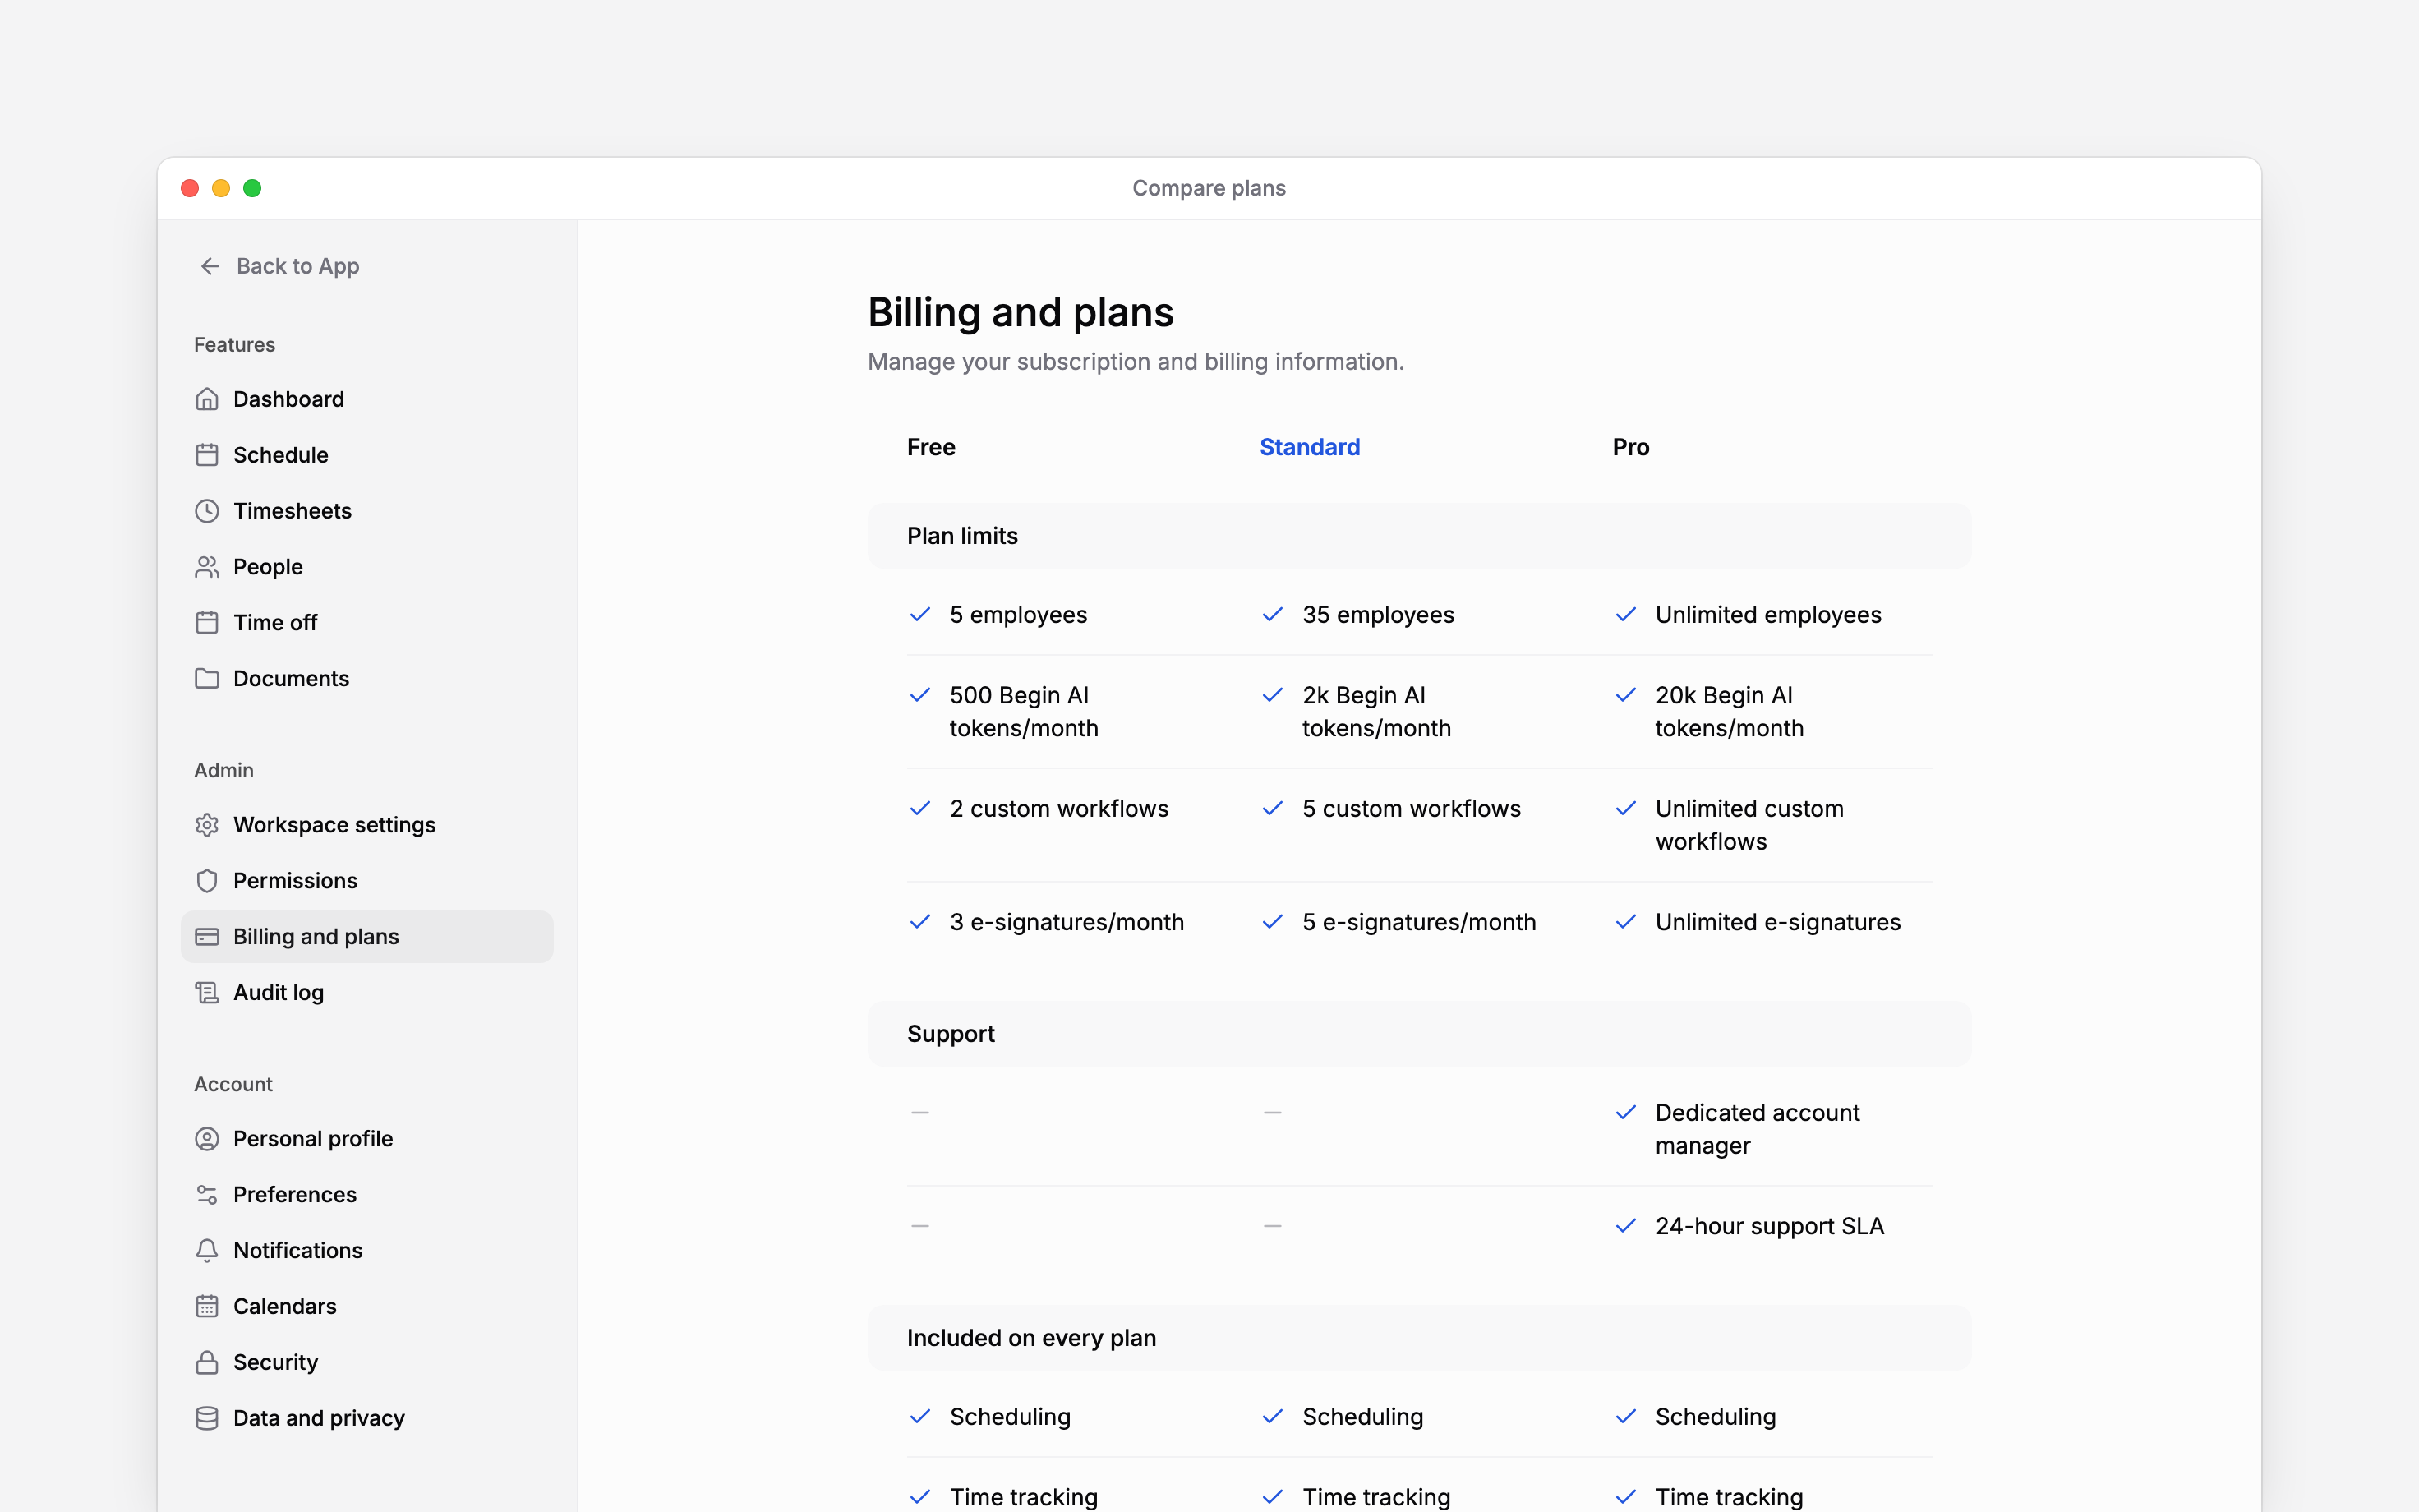Viewport: 2419px width, 1512px height.
Task: Go back to the app
Action: (x=279, y=266)
